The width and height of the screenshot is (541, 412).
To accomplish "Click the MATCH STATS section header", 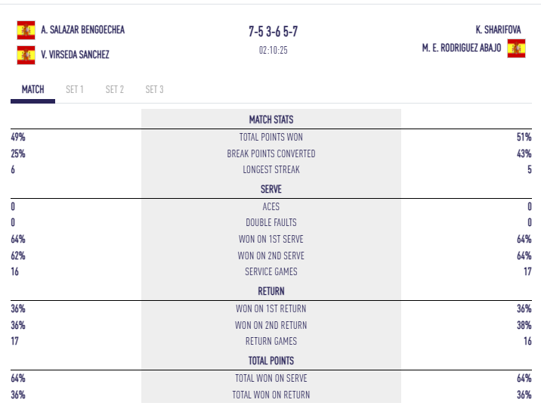I will [x=271, y=119].
